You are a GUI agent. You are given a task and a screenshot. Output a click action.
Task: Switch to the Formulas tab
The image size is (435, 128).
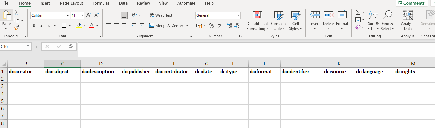101,3
